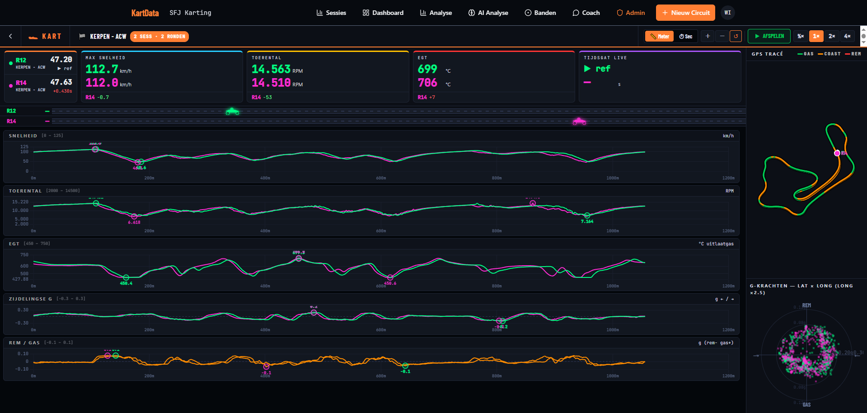Viewport: 867px width, 413px height.
Task: Click the REM legend entry
Action: tap(853, 54)
